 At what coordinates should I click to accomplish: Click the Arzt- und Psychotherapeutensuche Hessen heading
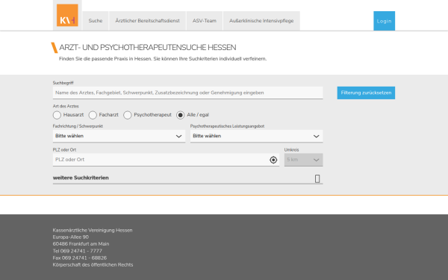click(147, 48)
